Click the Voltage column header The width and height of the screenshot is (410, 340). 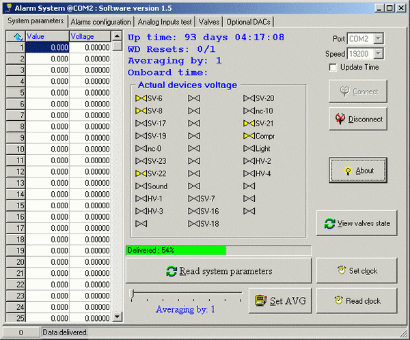(x=90, y=36)
